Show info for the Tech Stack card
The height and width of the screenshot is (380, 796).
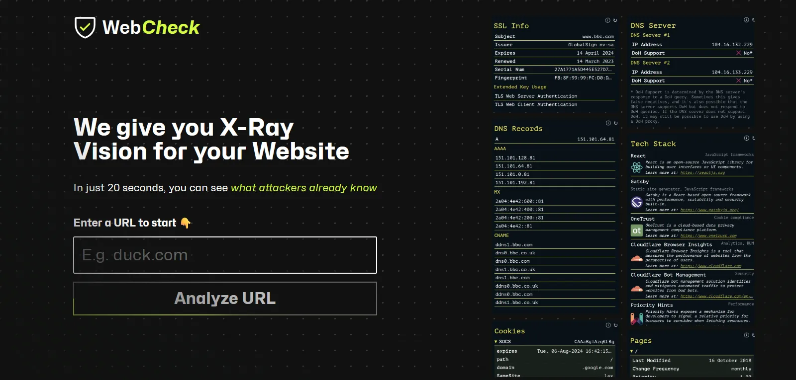point(746,138)
